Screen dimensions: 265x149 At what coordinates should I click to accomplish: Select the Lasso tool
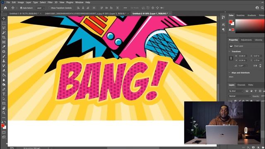point(4,28)
